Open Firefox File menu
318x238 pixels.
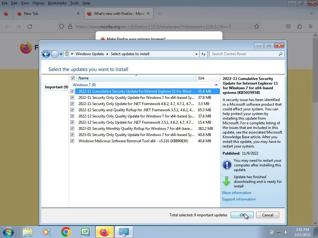pyautogui.click(x=4, y=3)
